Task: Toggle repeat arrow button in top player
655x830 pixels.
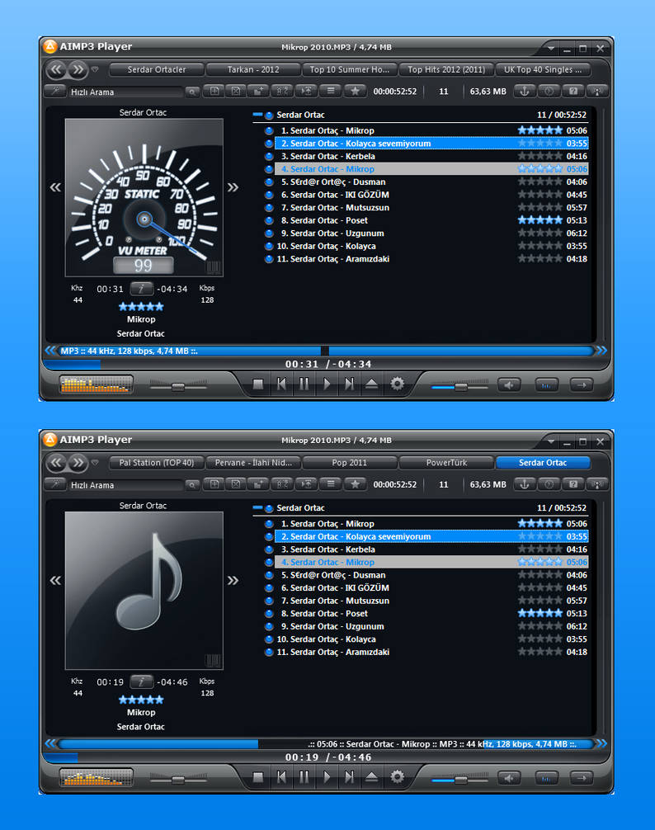Action: [582, 385]
